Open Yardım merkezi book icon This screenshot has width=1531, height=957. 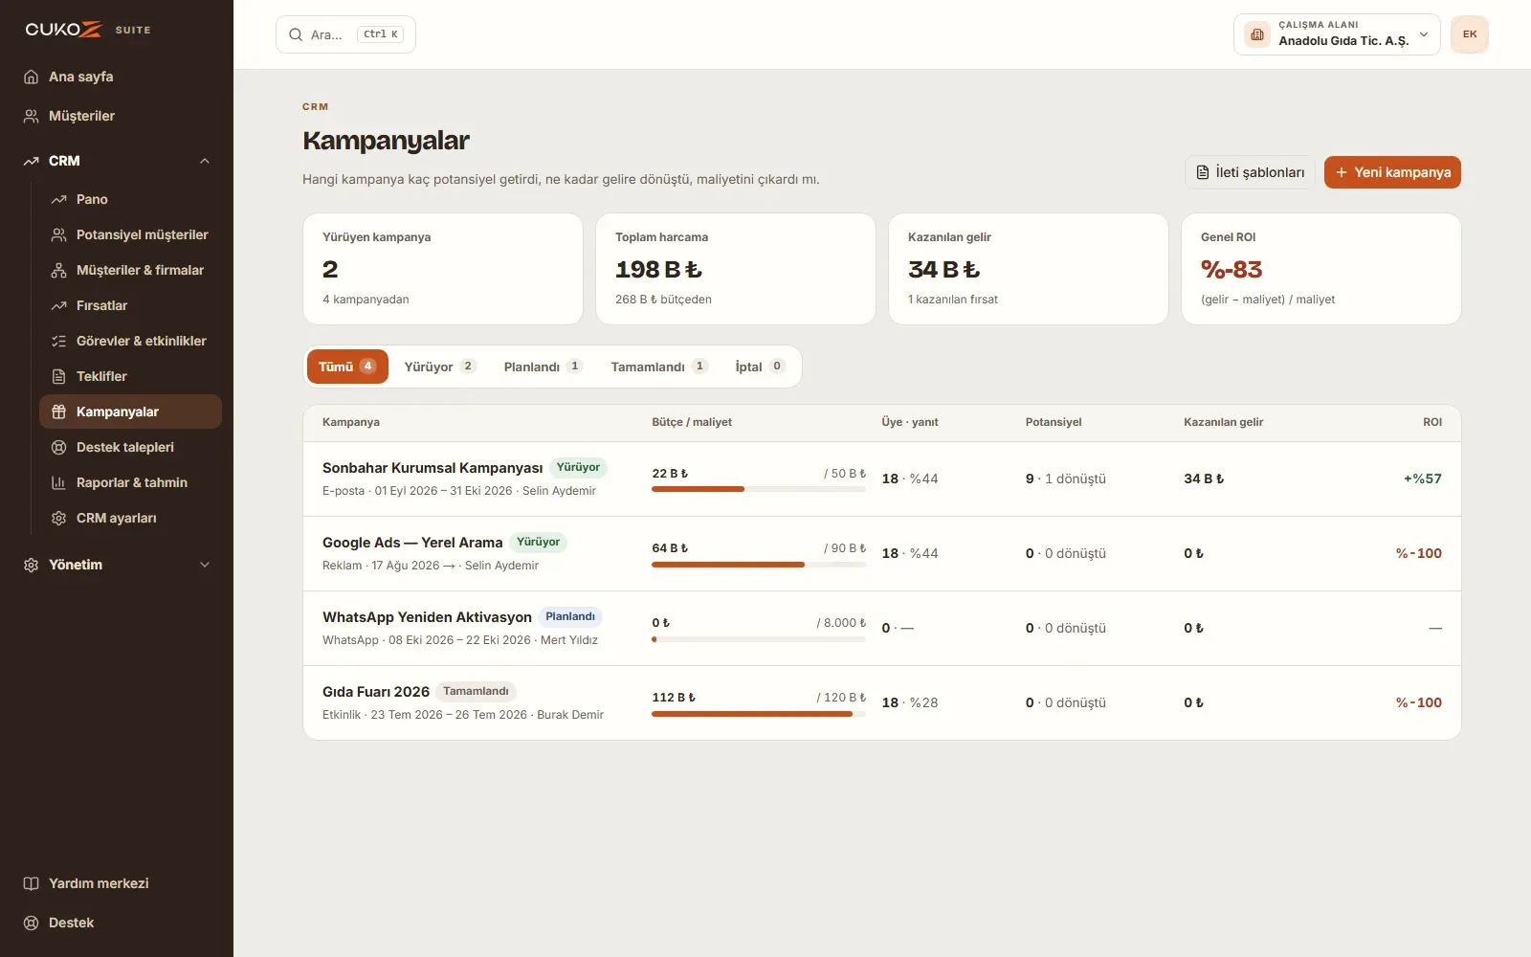[x=31, y=883]
